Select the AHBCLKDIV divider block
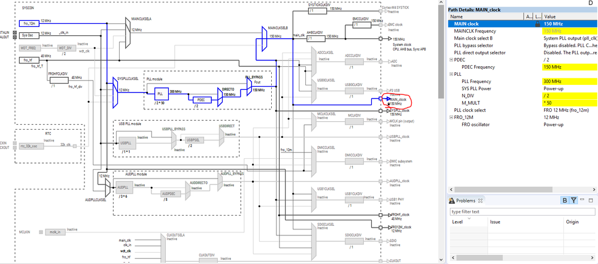 pos(316,38)
